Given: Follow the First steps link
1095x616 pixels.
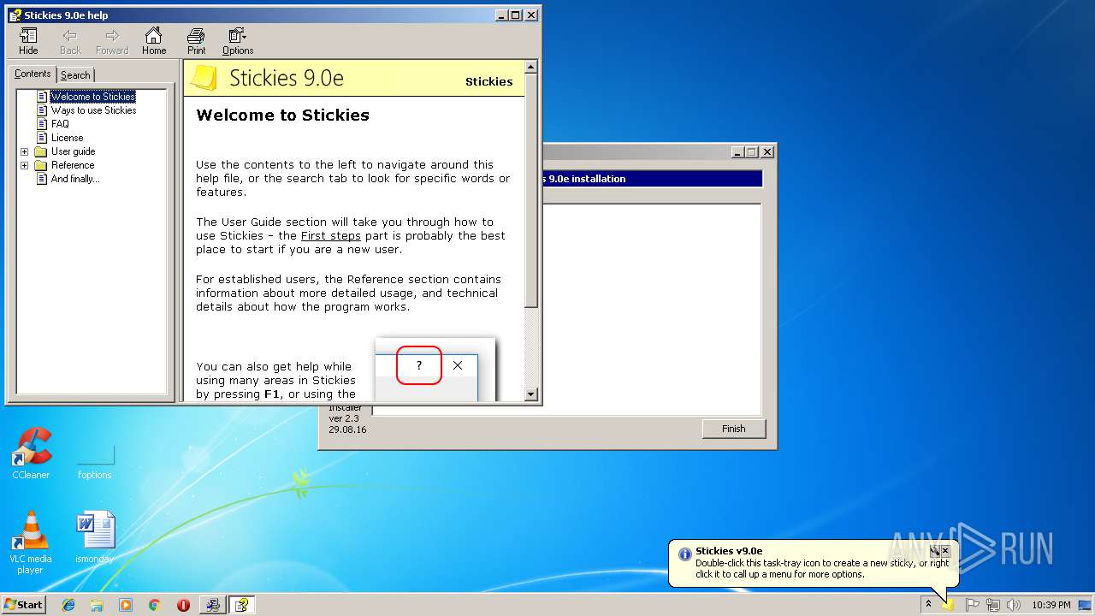Looking at the screenshot, I should coord(330,235).
